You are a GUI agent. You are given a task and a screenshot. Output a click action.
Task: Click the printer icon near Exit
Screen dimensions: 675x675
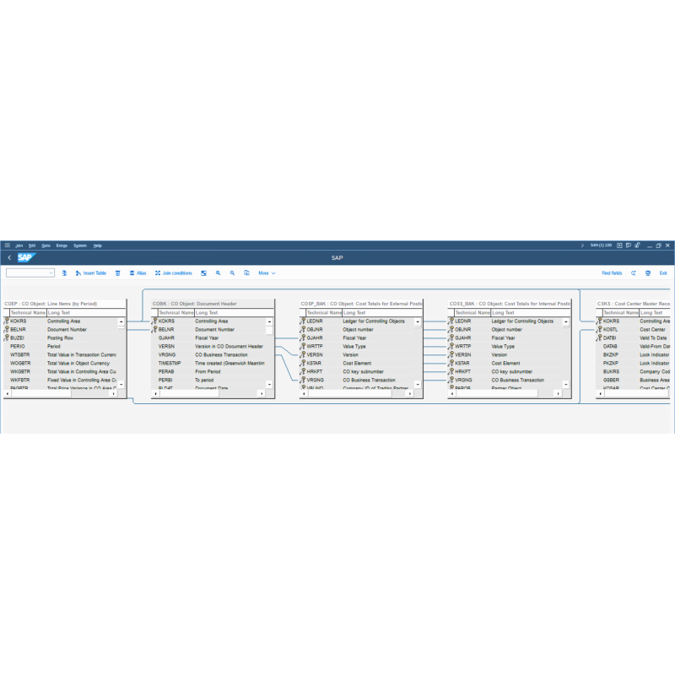click(x=648, y=273)
